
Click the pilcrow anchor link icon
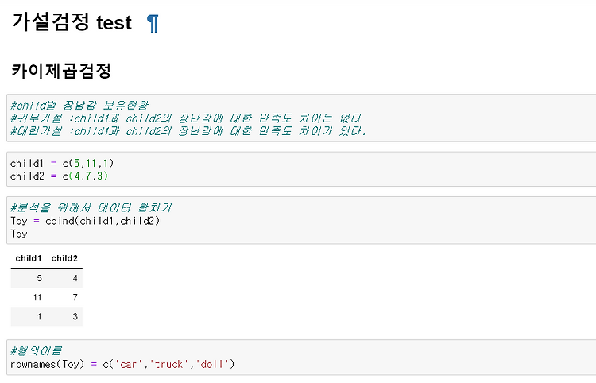[153, 24]
